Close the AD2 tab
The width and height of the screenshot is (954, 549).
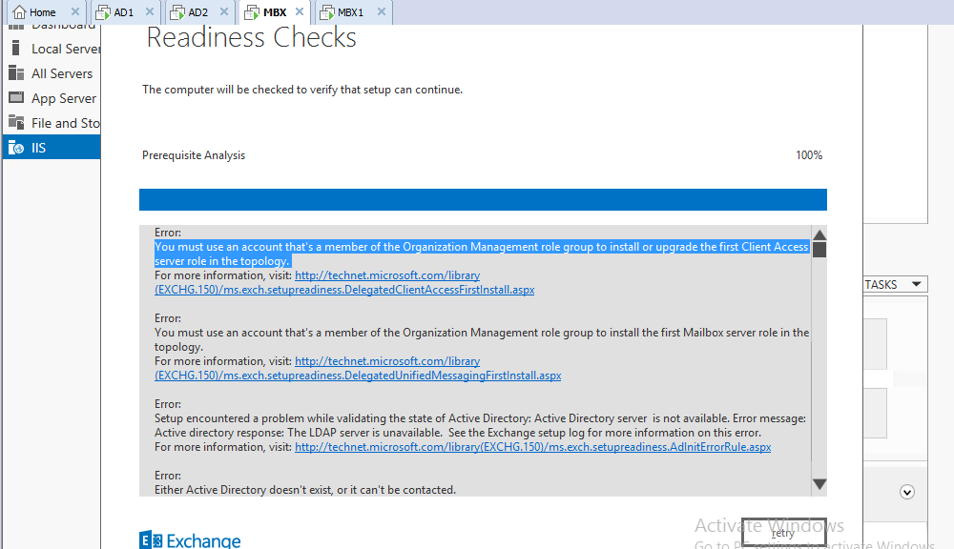tap(224, 11)
